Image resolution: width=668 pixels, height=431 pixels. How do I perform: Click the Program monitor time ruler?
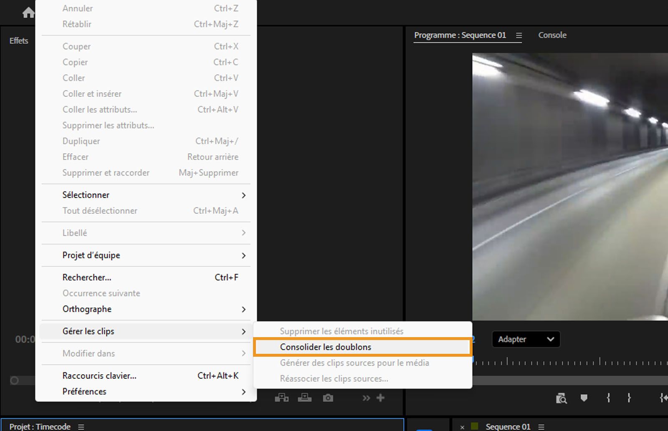(570, 362)
